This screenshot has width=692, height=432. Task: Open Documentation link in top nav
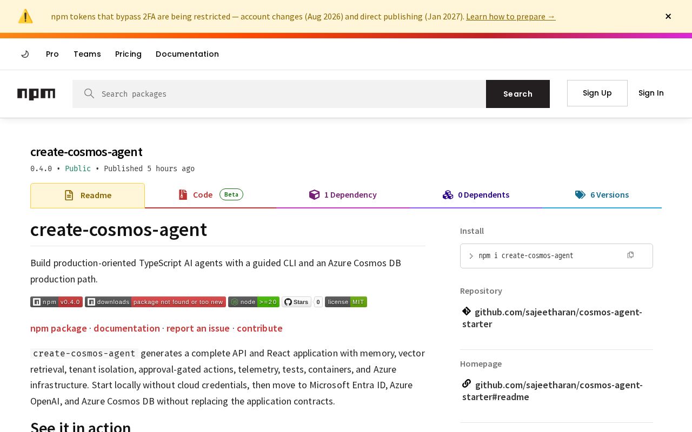click(187, 54)
